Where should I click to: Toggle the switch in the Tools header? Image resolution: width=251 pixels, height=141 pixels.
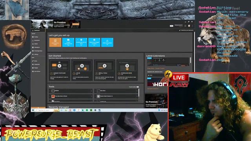[138, 87]
